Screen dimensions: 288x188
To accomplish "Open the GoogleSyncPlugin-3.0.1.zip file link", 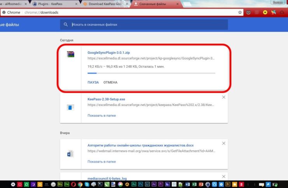I will [108, 53].
